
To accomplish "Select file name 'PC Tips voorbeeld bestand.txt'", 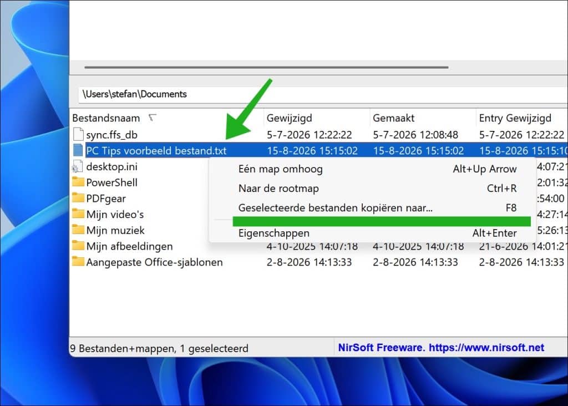I will click(x=156, y=151).
